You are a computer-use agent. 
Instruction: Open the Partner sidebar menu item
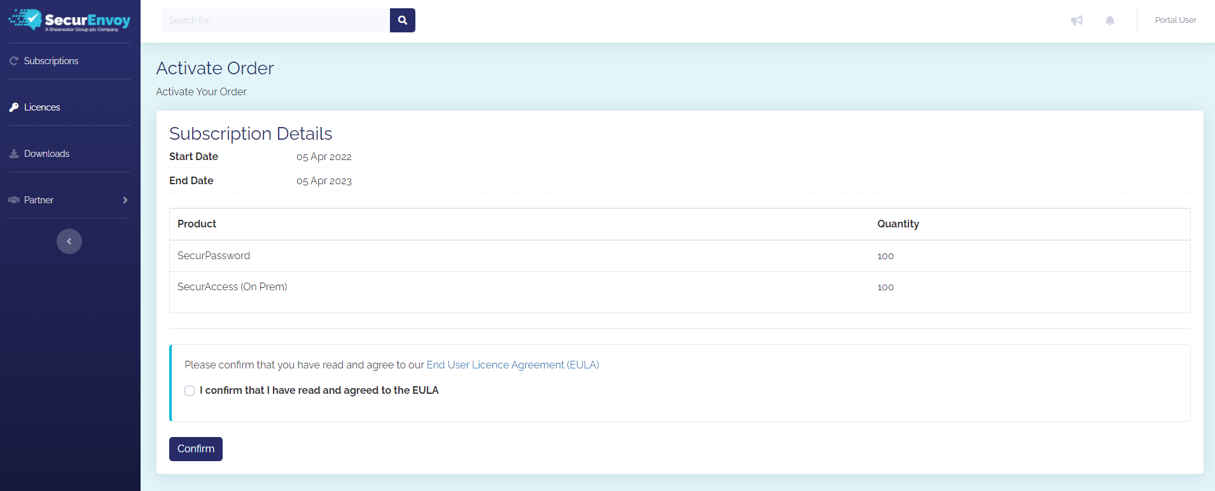coord(69,200)
